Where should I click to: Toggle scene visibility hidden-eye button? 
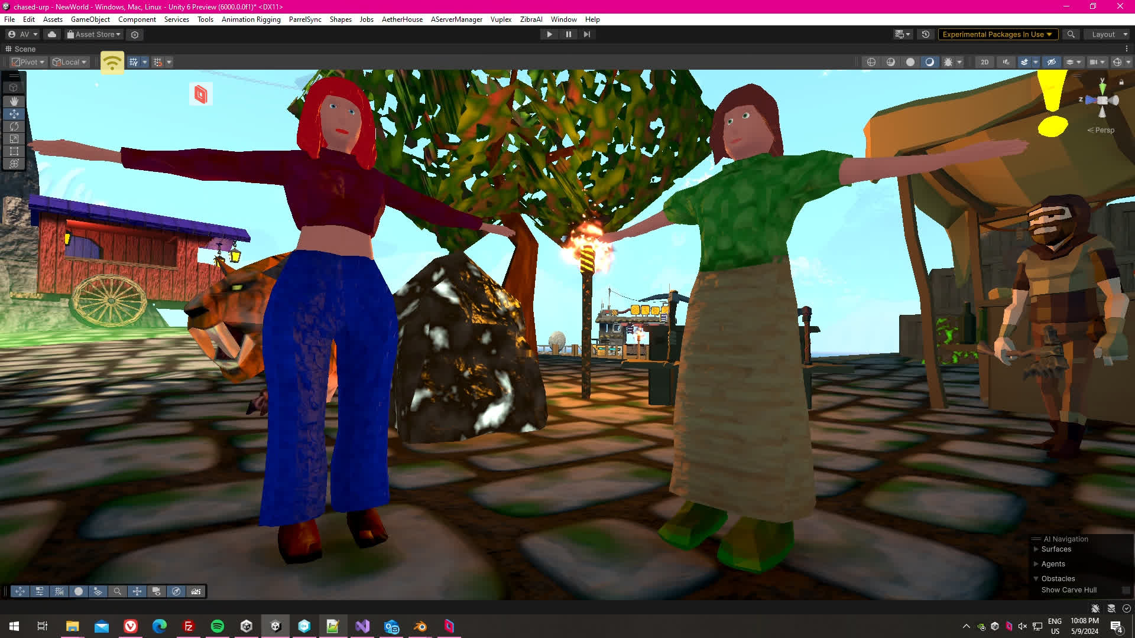pyautogui.click(x=1051, y=62)
